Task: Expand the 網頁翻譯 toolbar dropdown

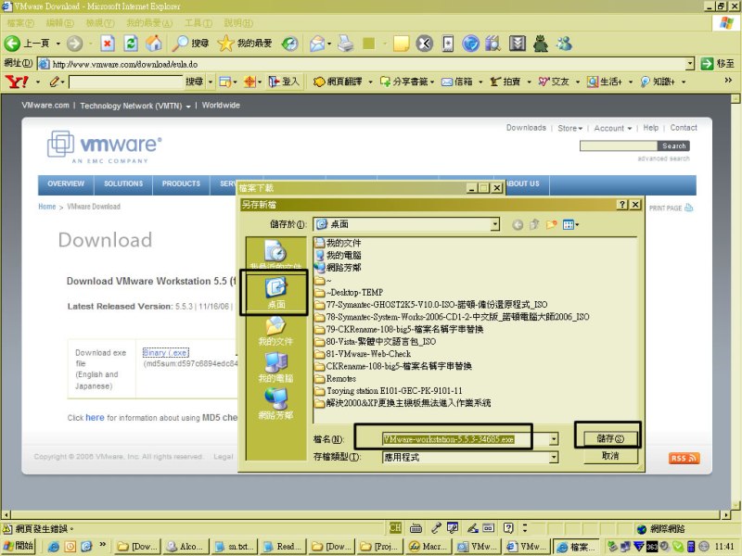Action: [370, 82]
